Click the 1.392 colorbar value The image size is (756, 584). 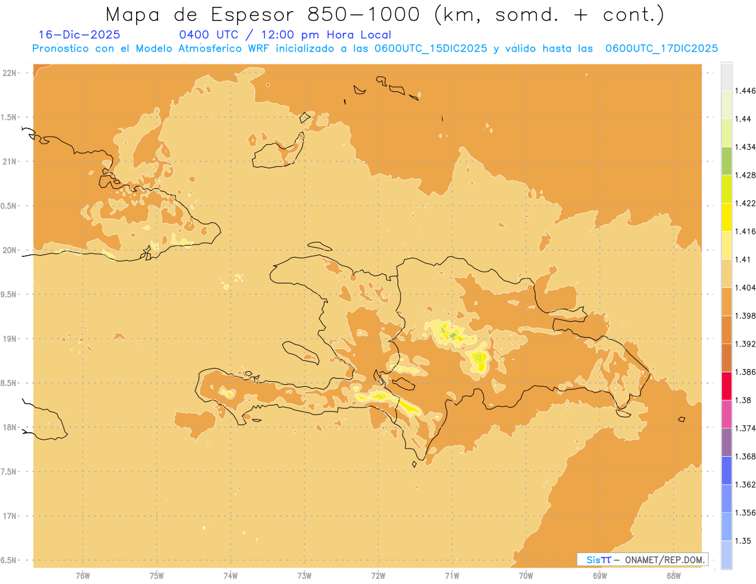click(x=745, y=344)
